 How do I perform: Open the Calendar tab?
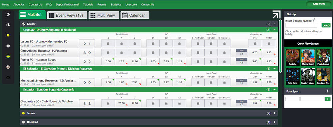pyautogui.click(x=135, y=15)
